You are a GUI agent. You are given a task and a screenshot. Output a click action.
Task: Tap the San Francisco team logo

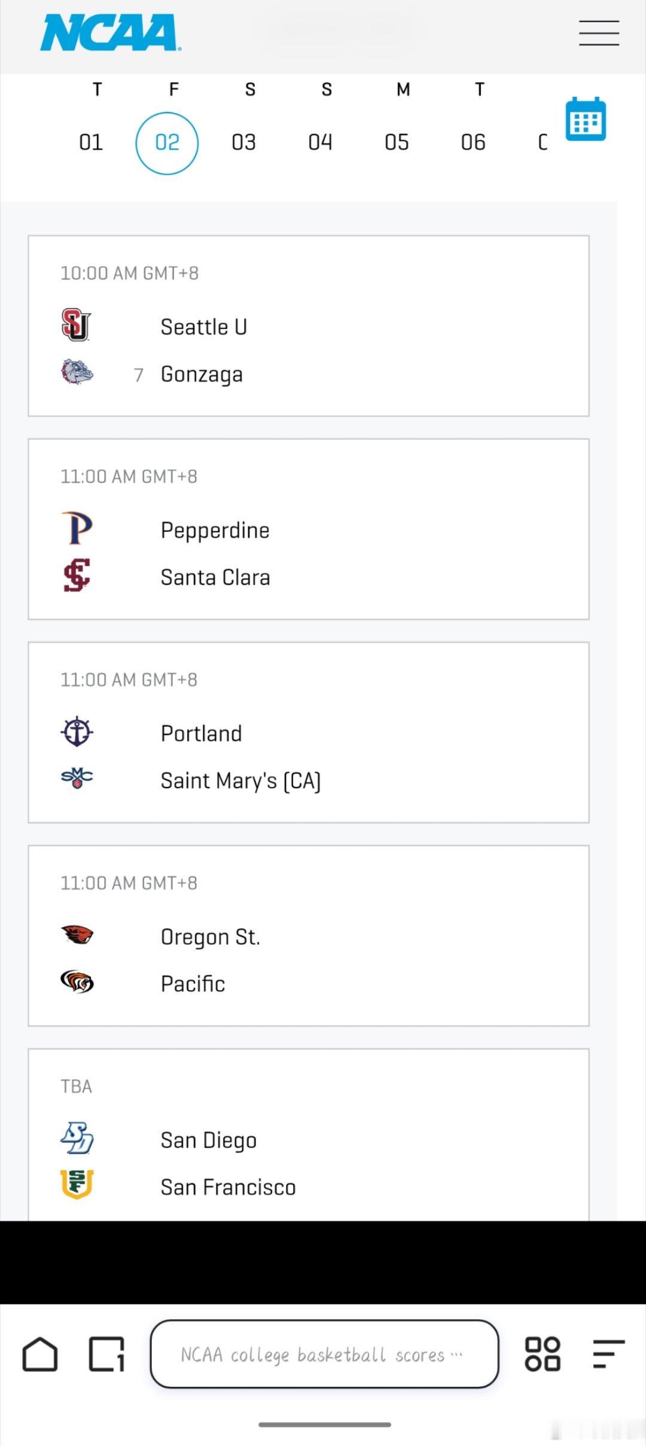[77, 1184]
